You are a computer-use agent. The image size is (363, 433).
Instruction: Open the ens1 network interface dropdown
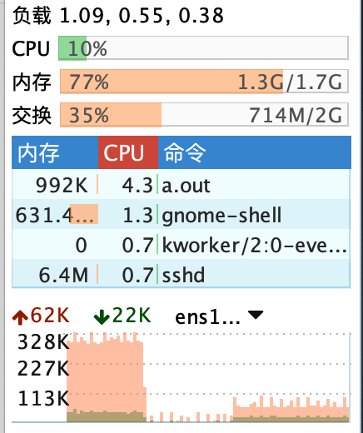(219, 316)
